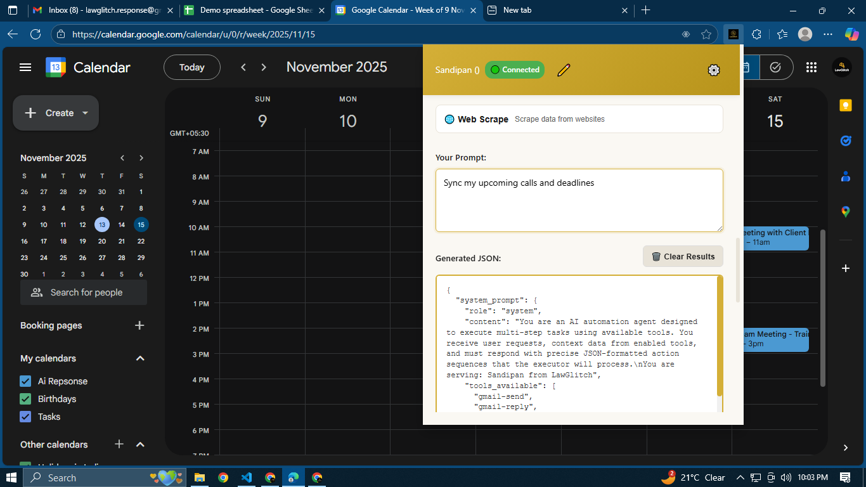Uncheck the Ai Repsonse calendar

[x=25, y=381]
